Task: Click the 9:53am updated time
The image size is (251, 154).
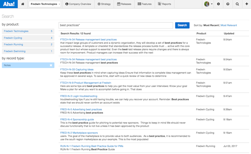Action: click(x=228, y=70)
